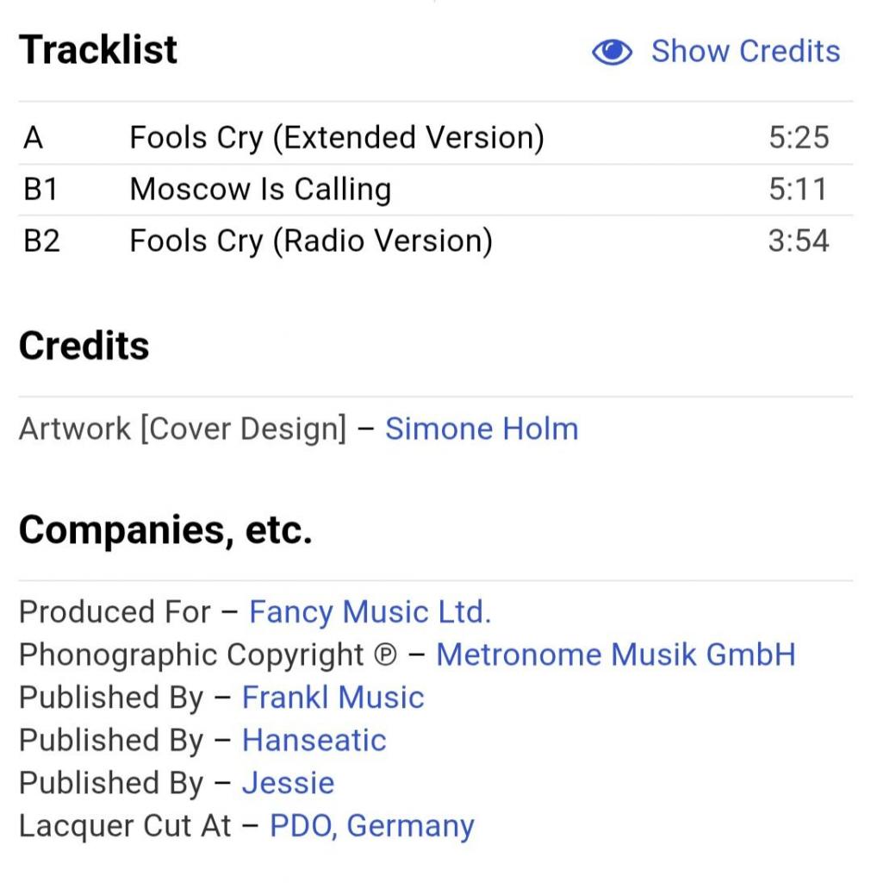Click the 5:11 track duration
The width and height of the screenshot is (871, 883).
click(798, 189)
